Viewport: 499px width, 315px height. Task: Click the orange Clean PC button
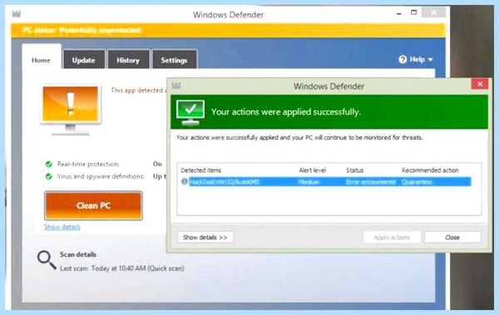coord(93,205)
